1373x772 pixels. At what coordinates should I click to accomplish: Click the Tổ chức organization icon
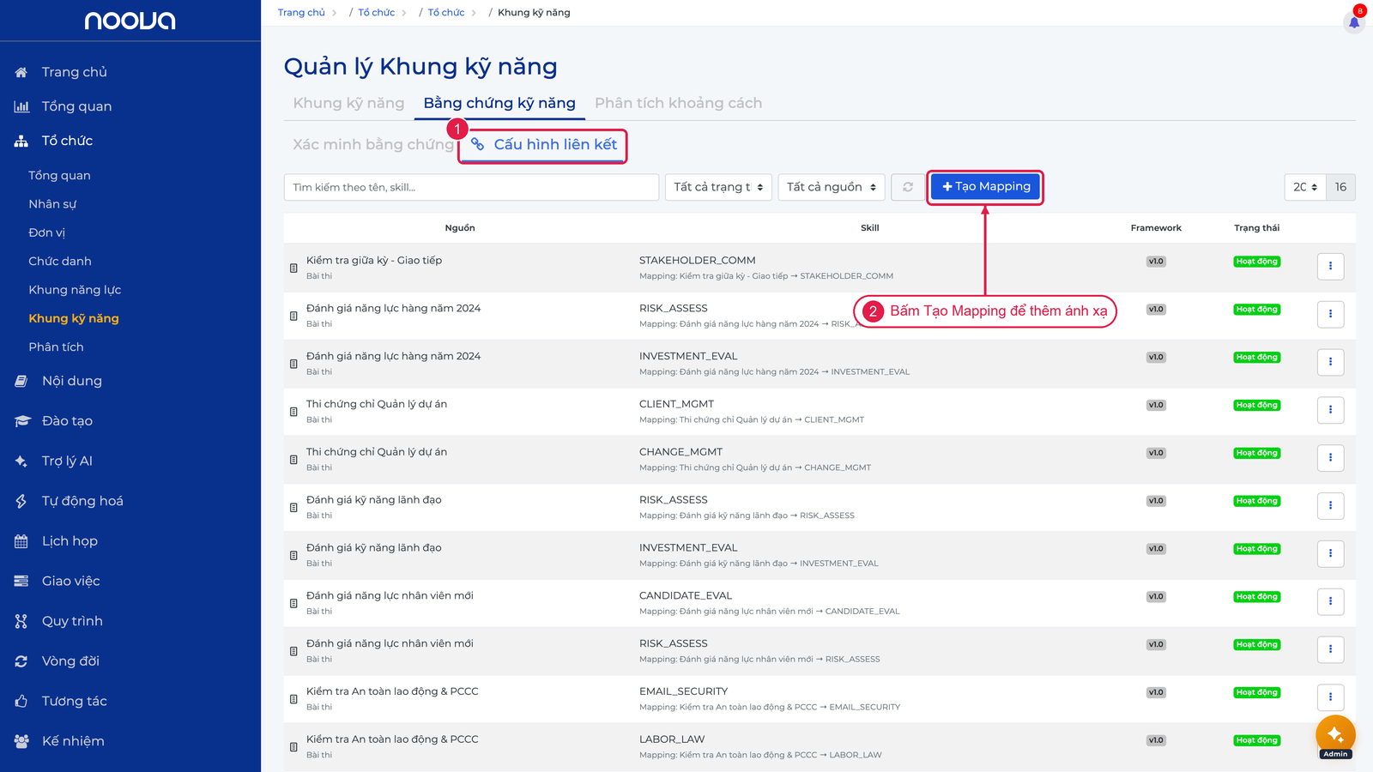coord(21,141)
